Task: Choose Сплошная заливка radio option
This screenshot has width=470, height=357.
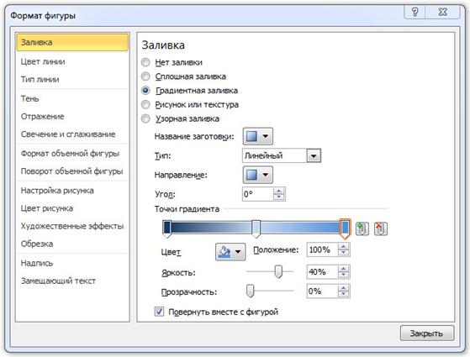Action: (145, 76)
